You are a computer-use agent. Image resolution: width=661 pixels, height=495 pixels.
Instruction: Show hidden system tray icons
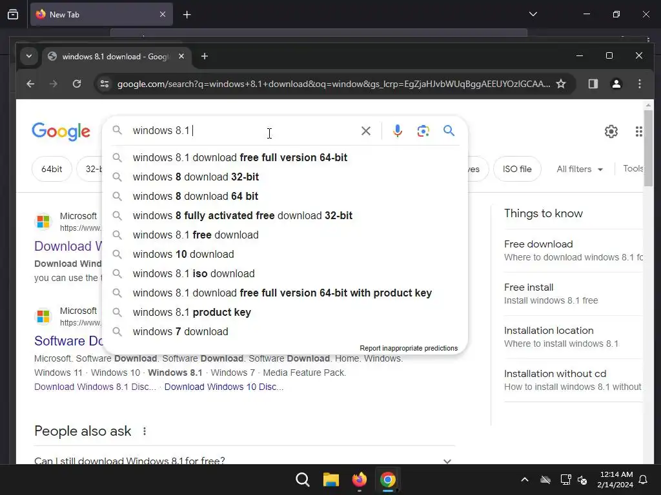click(525, 480)
